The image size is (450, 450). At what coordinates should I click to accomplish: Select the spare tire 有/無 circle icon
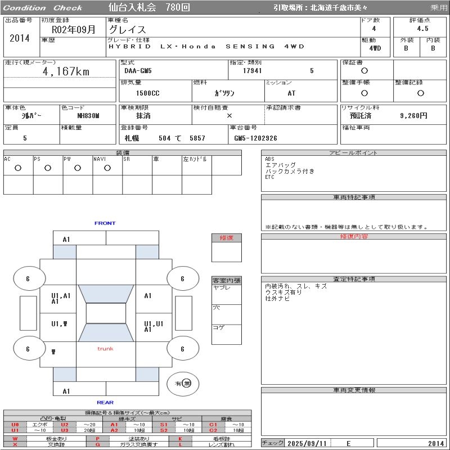pyautogui.click(x=183, y=384)
